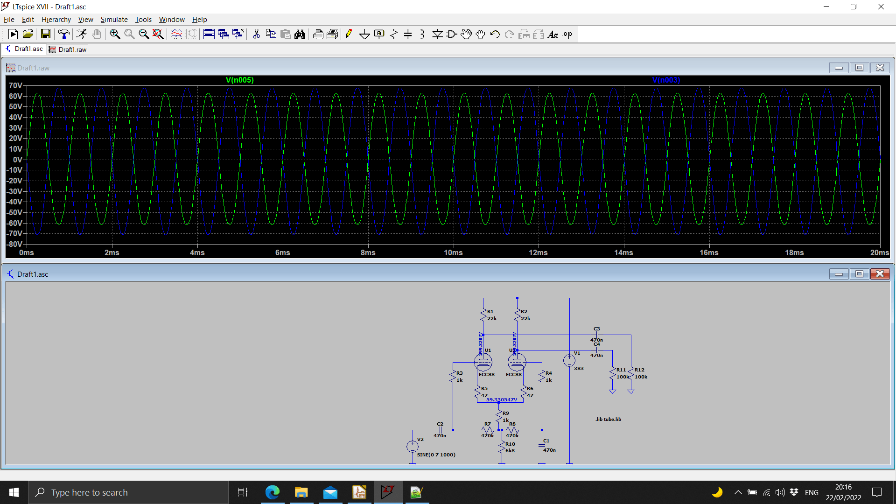Open the Mail app from the taskbar
The image size is (896, 504).
pyautogui.click(x=330, y=492)
